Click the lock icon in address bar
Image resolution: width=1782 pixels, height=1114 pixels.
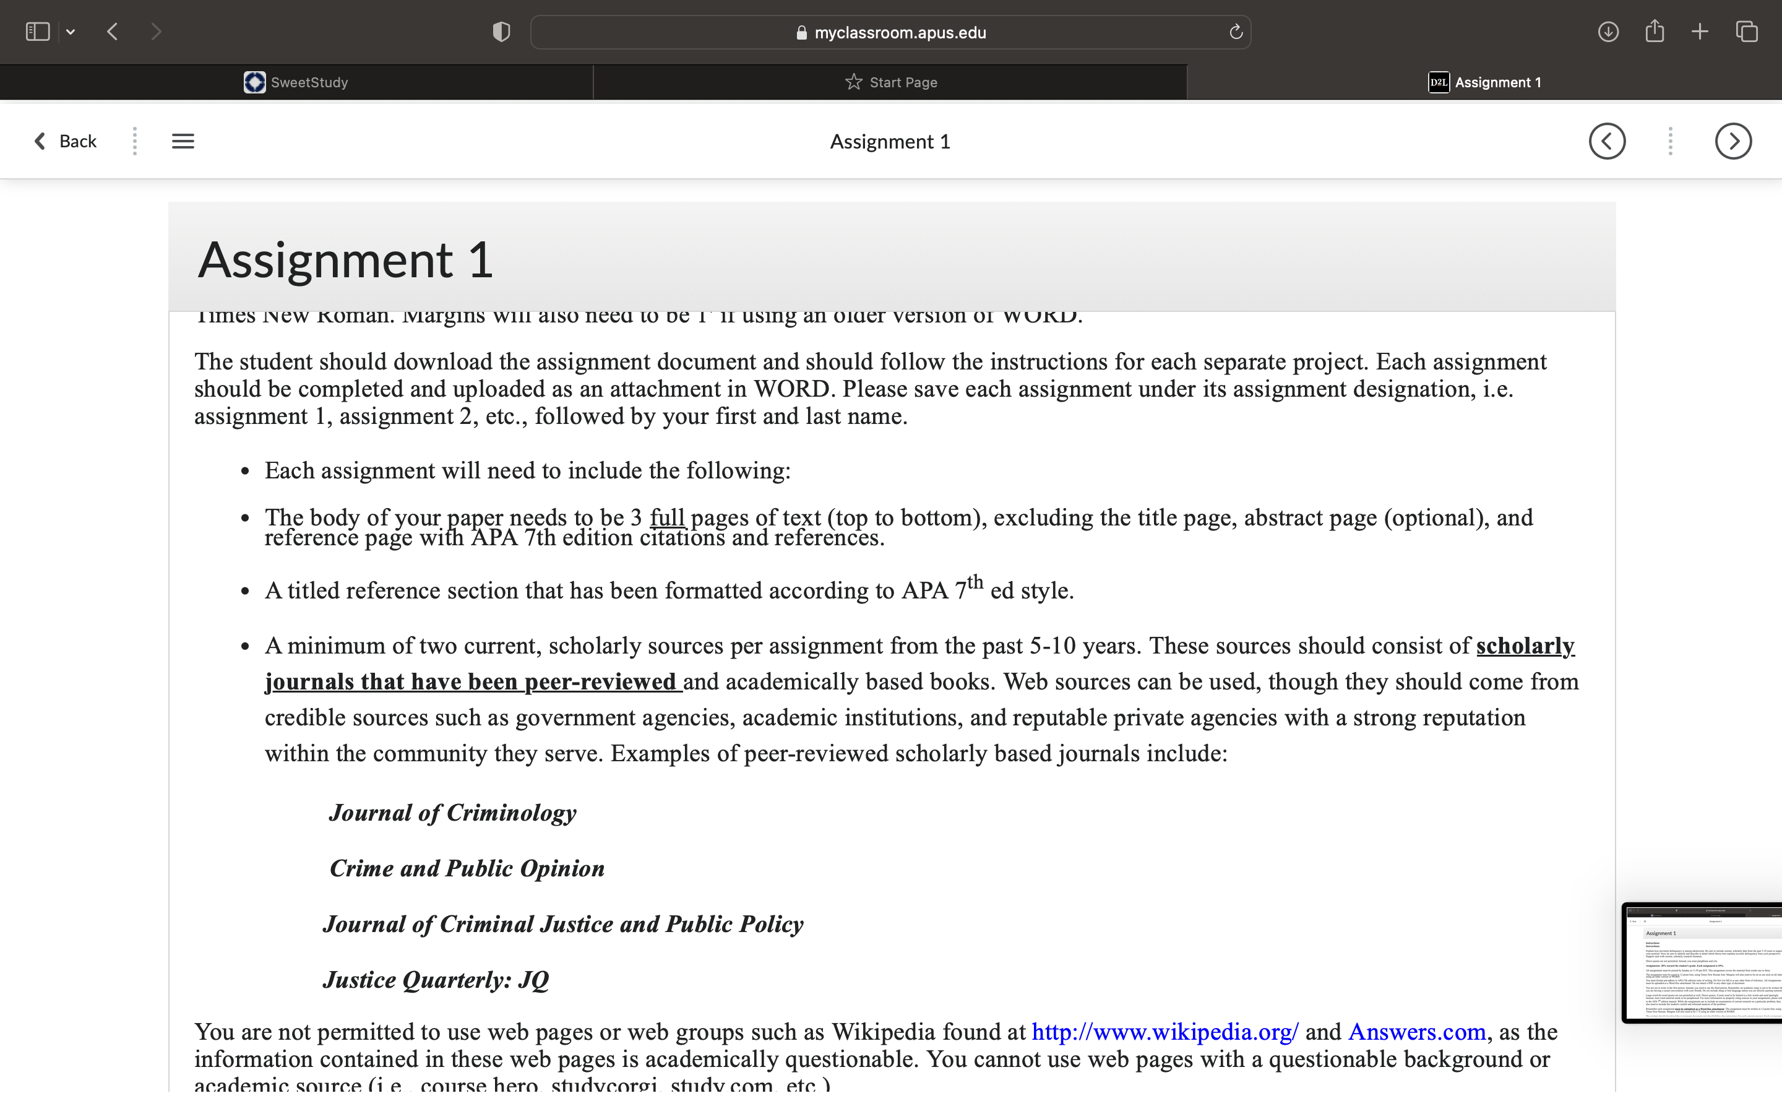click(802, 32)
